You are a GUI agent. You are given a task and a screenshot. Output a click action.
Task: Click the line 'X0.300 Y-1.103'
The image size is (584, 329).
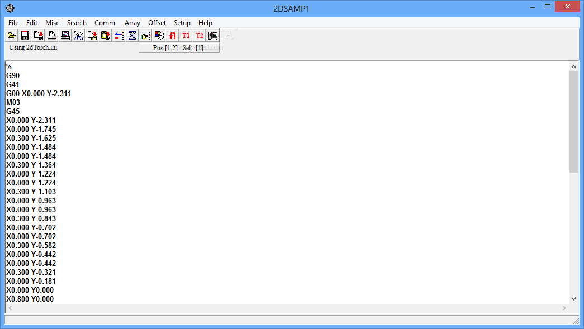click(31, 192)
